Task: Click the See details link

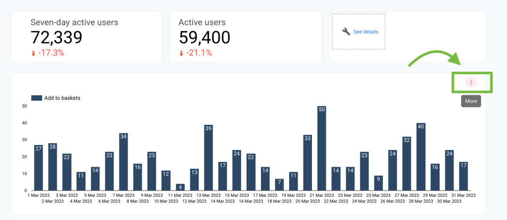Action: [365, 32]
